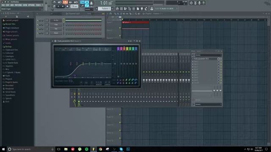Screen dimensions: 271x152
Task: Open Mixer view from toolbar faders icon
Action: click(x=134, y=8)
